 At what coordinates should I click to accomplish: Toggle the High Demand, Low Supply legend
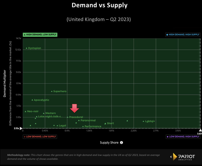pos(40,34)
